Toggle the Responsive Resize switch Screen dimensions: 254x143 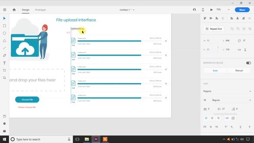click(248, 63)
